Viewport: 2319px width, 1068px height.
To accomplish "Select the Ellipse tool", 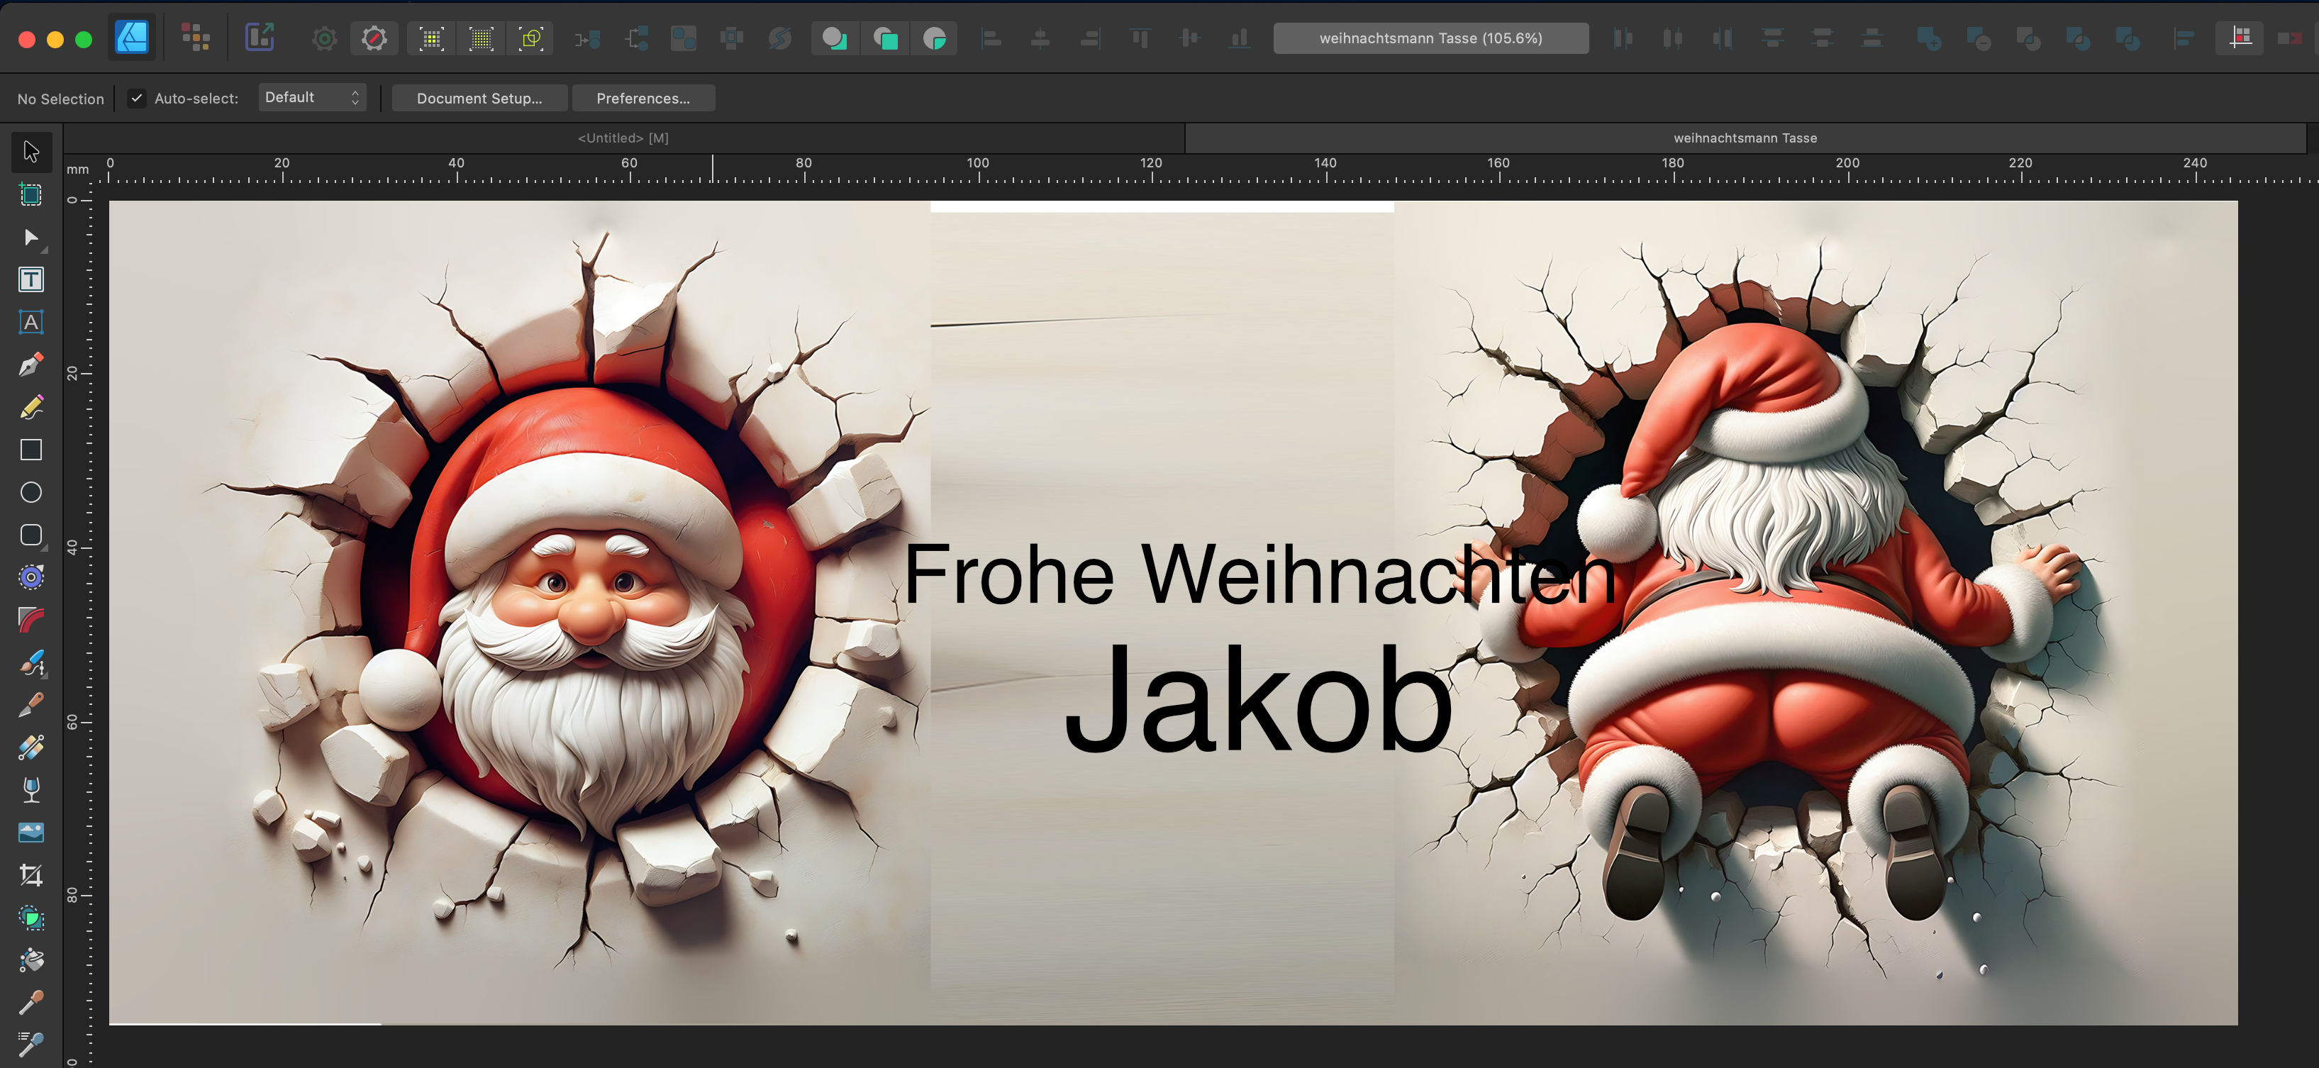I will click(x=30, y=493).
